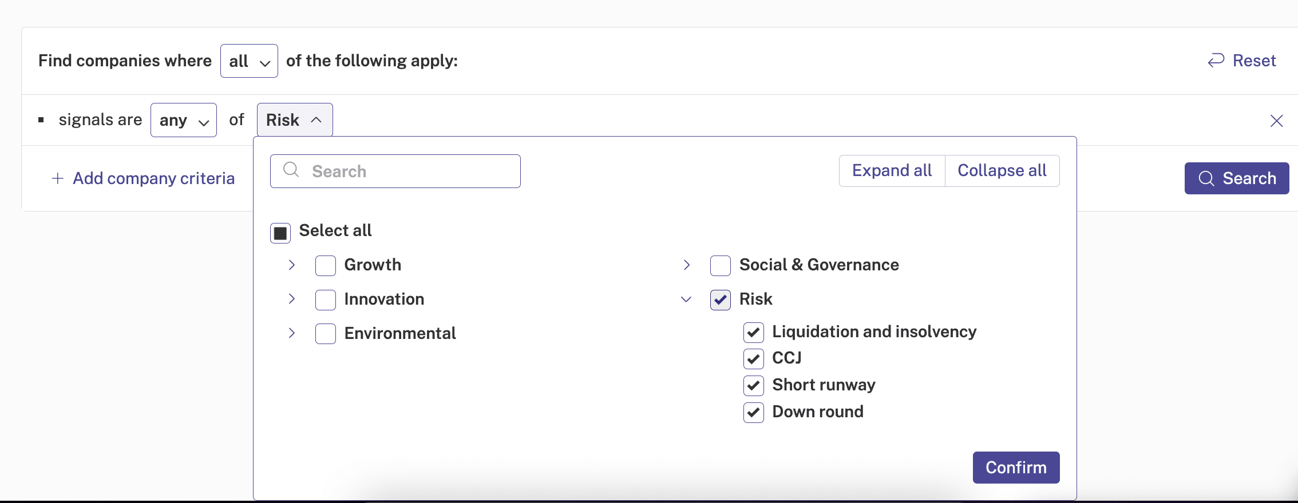1298x503 pixels.
Task: Expand the Growth category chevron
Action: (x=292, y=265)
